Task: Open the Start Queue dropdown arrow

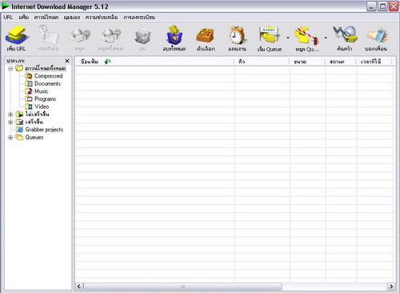Action: coord(288,38)
